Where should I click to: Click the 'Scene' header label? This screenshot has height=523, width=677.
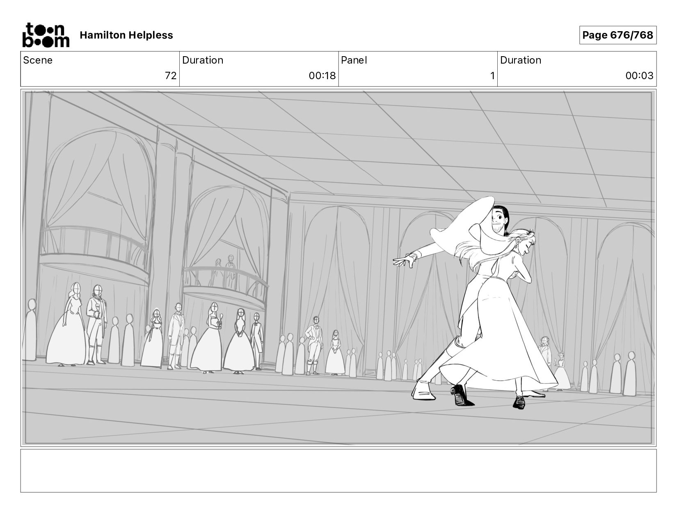38,60
